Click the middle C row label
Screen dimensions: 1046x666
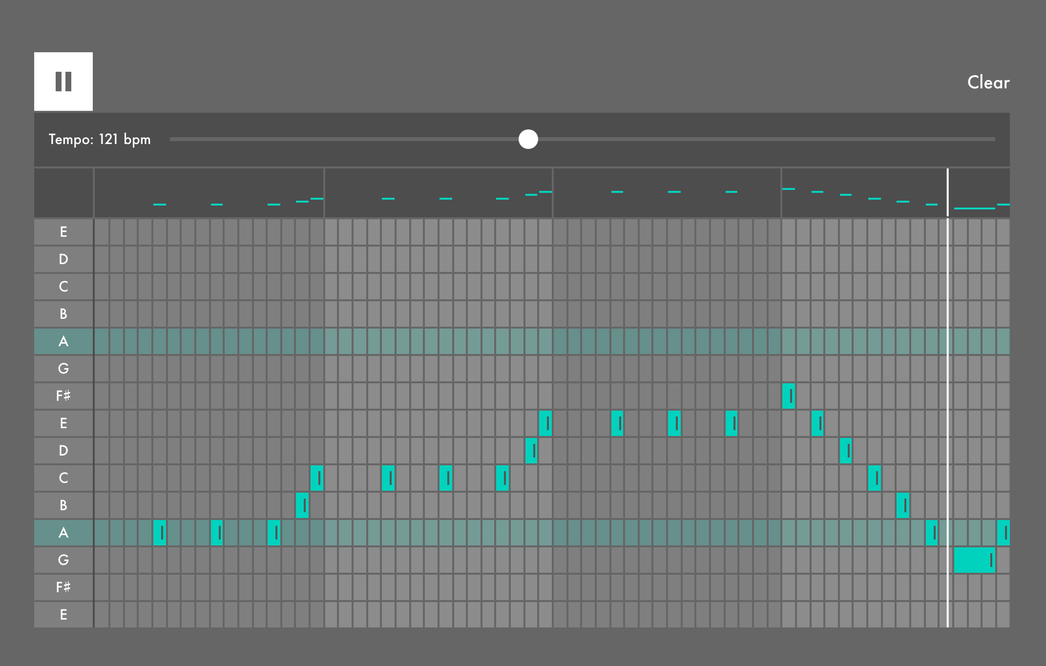pos(63,478)
